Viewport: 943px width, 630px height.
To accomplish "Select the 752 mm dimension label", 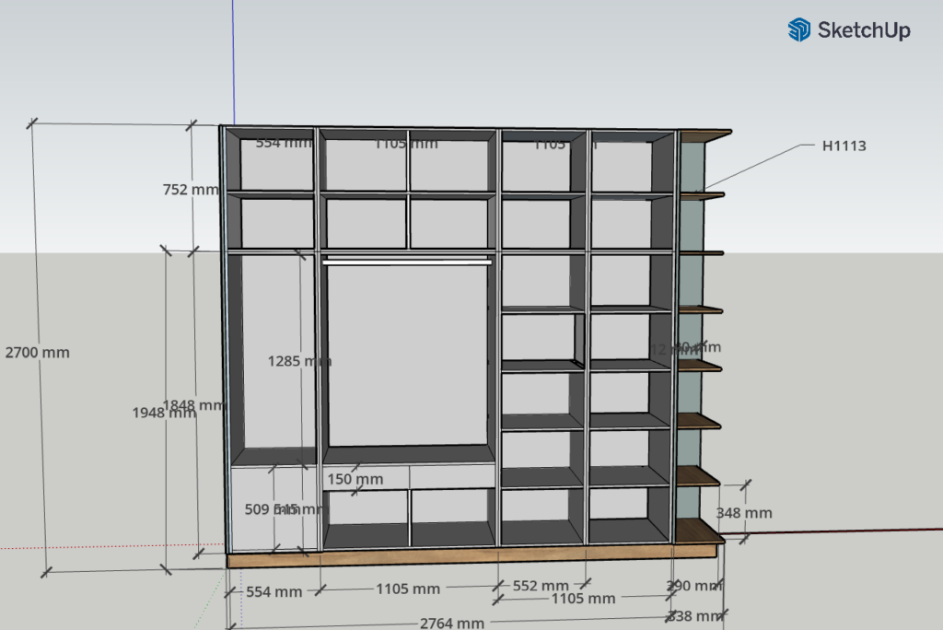I will [191, 190].
